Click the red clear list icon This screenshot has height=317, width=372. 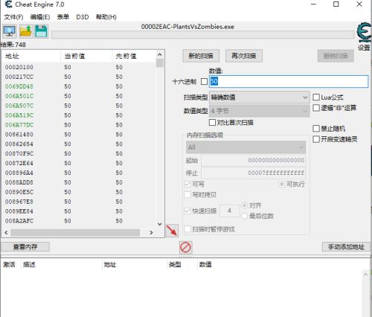point(185,247)
